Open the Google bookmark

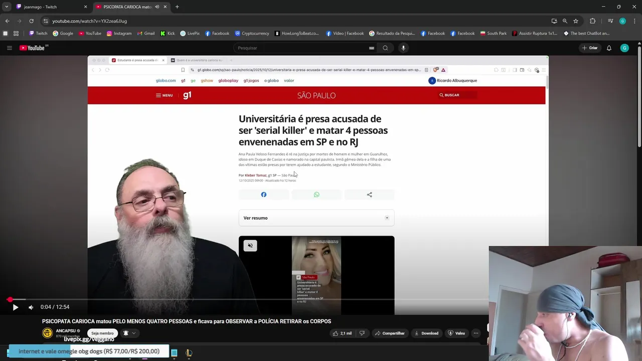[x=63, y=34]
